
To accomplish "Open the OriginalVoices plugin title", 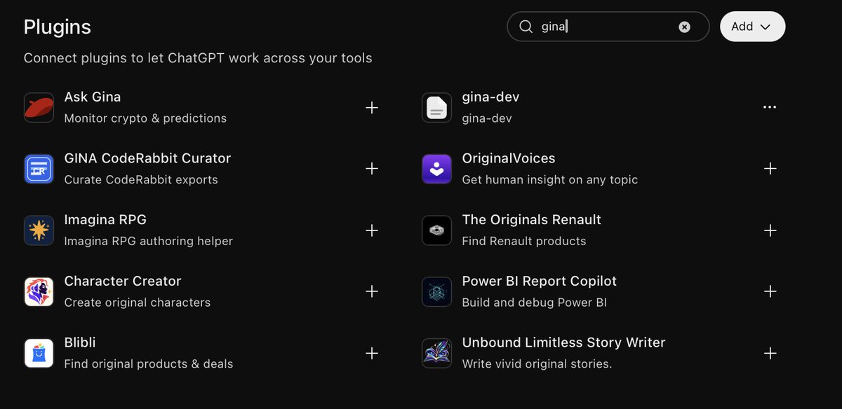I will coord(509,158).
